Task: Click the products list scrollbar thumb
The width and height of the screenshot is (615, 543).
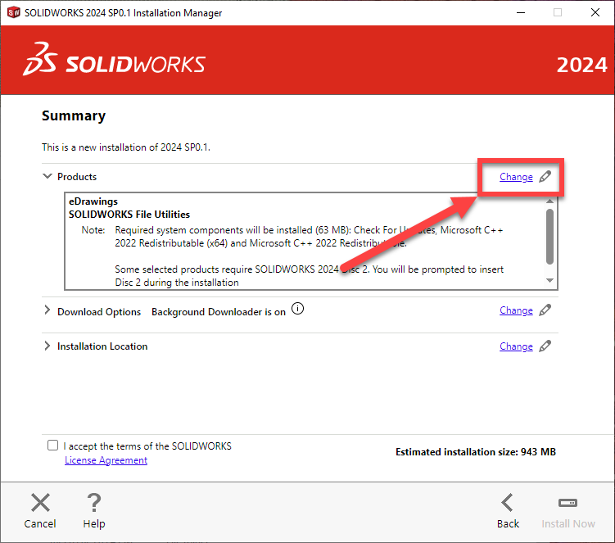Action: [x=549, y=237]
